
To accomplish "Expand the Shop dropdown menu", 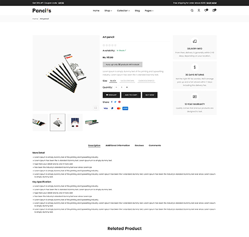I will [x=108, y=11].
